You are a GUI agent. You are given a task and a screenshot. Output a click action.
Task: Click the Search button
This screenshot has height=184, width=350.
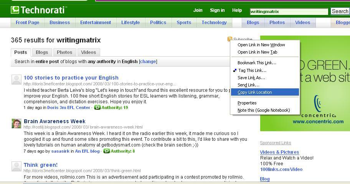coord(340,11)
